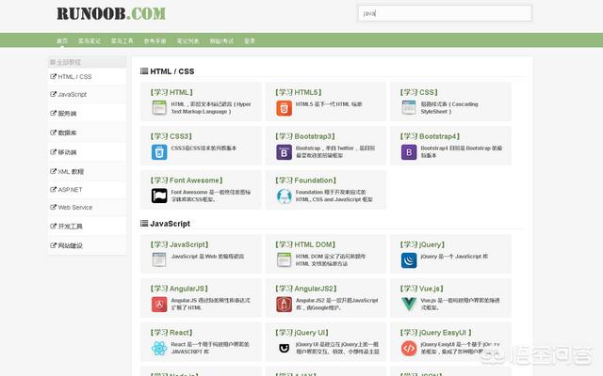Open the 首页 nav tab
The height and width of the screenshot is (376, 603).
[x=62, y=40]
